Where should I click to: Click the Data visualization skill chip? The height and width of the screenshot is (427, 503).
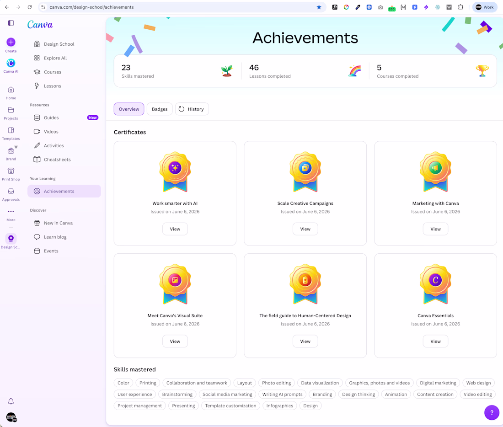coord(320,383)
